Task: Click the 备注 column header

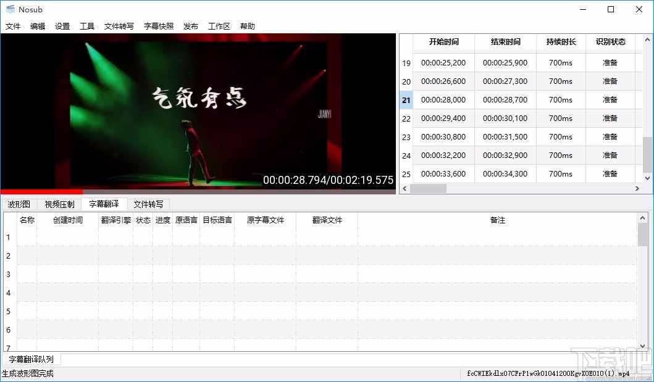Action: pos(498,220)
